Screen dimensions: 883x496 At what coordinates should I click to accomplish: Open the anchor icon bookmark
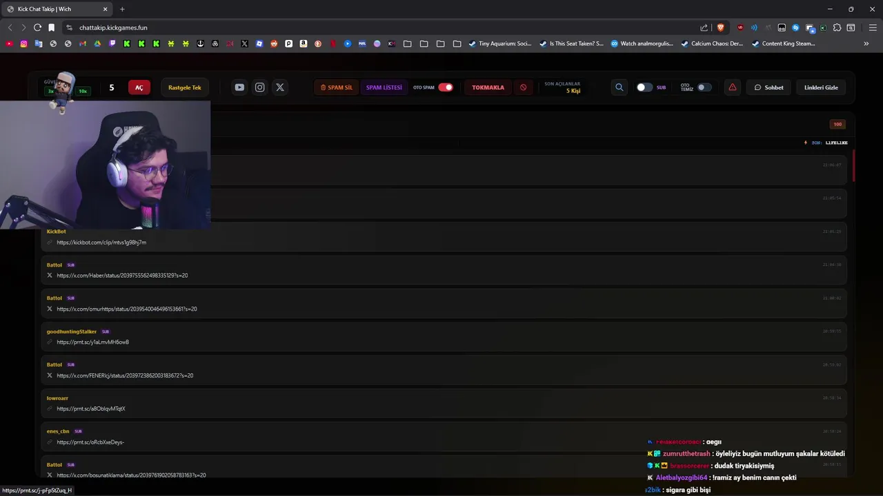(x=201, y=43)
